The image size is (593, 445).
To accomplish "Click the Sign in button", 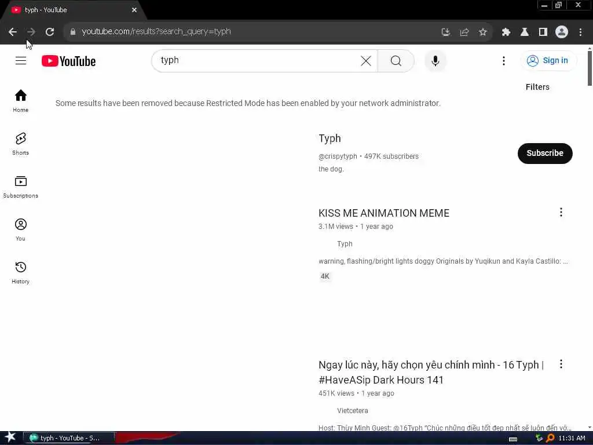I will coord(548,60).
